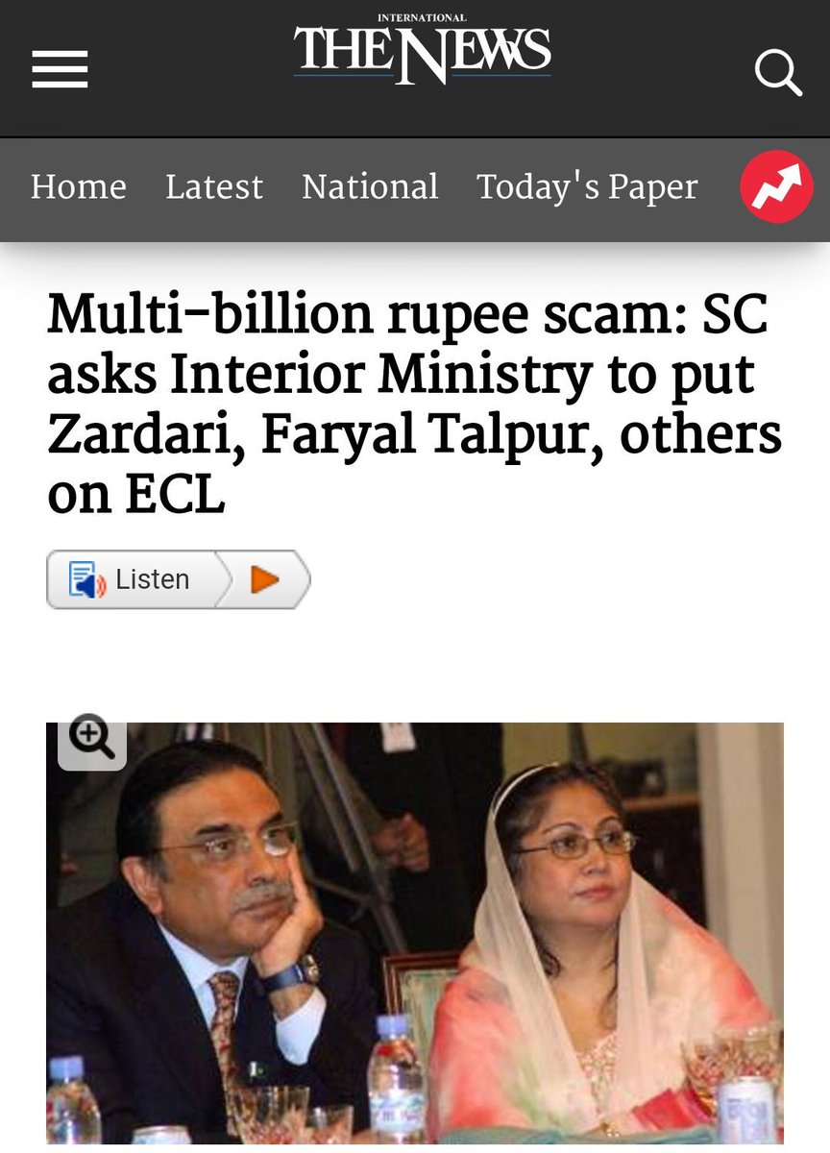Open the hamburger menu
830x1153 pixels.
click(60, 69)
